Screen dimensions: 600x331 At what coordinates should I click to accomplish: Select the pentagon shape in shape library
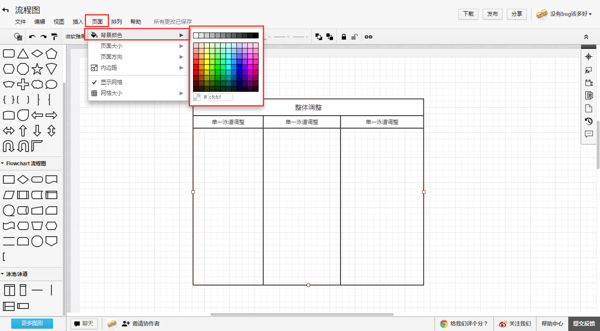51,53
